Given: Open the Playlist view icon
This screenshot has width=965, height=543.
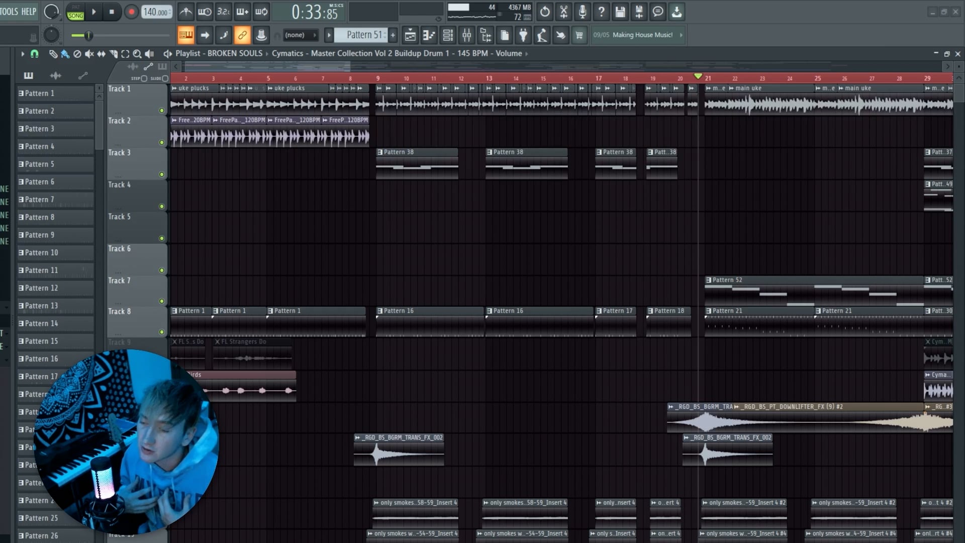Looking at the screenshot, I should click(x=410, y=35).
